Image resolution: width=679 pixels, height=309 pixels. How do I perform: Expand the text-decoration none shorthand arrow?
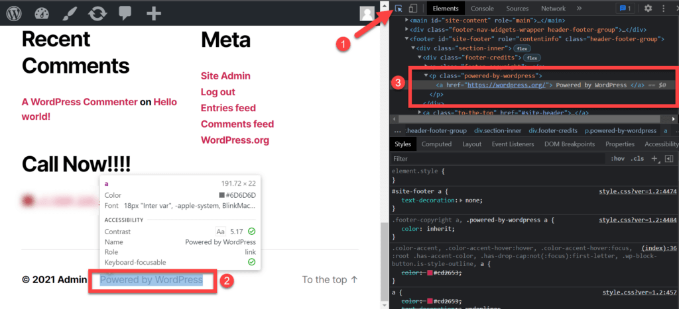tap(461, 200)
